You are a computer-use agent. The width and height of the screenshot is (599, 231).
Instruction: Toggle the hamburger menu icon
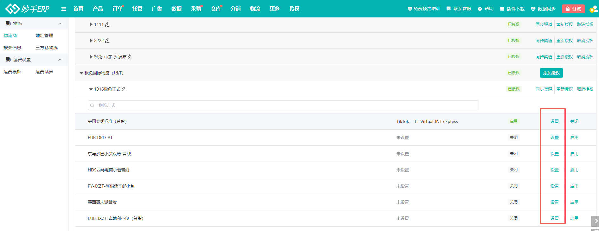pos(64,9)
